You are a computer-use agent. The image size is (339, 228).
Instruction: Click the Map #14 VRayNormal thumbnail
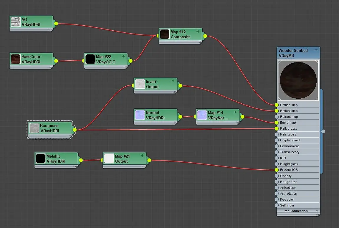[x=202, y=115]
